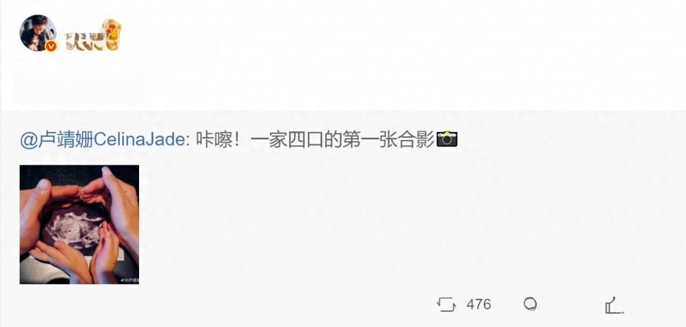View the 476 repost count
This screenshot has height=327, width=686.
[479, 304]
